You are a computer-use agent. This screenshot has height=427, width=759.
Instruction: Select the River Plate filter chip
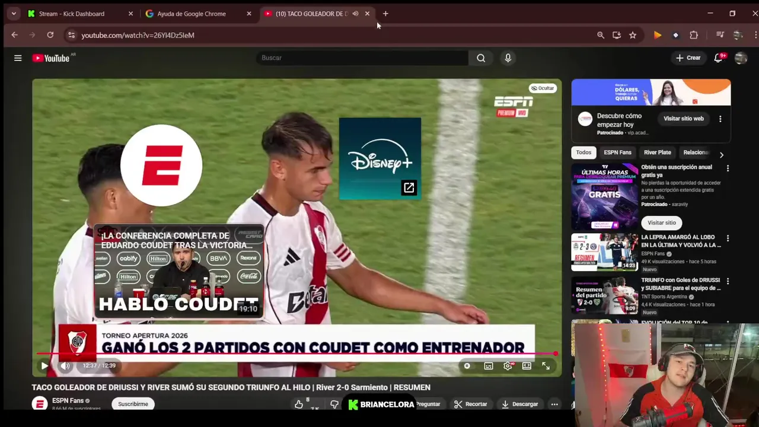pyautogui.click(x=658, y=152)
